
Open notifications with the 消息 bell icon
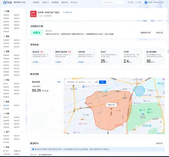[136, 2]
